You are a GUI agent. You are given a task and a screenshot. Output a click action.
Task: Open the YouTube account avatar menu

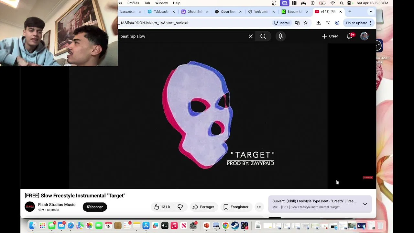coord(364,36)
